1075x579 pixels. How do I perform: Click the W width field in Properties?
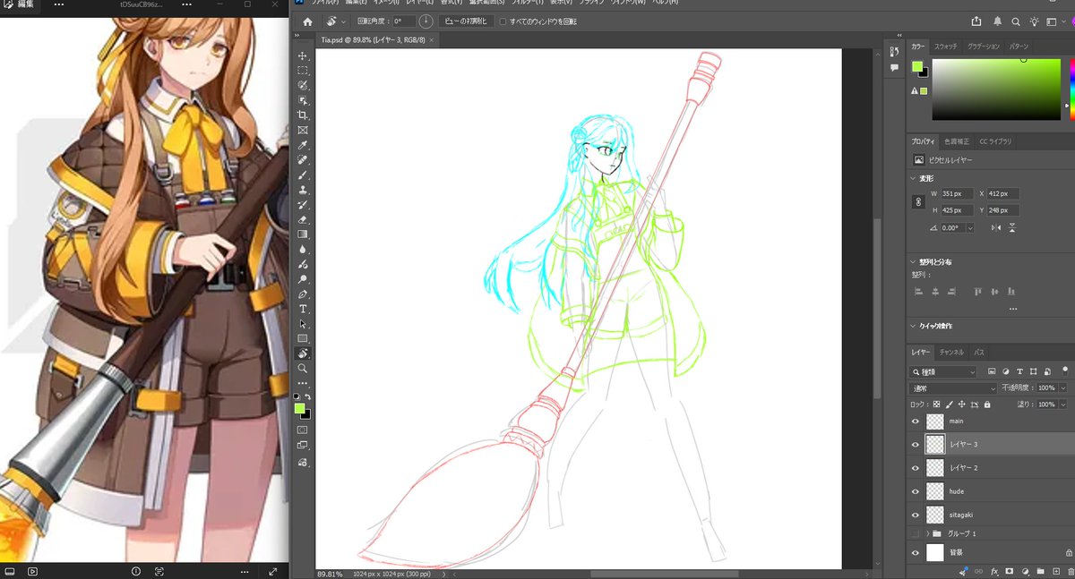click(x=956, y=193)
